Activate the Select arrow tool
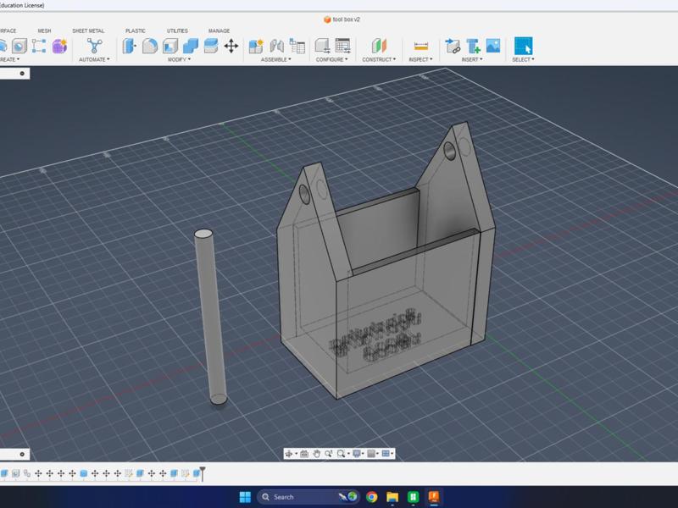 523,46
